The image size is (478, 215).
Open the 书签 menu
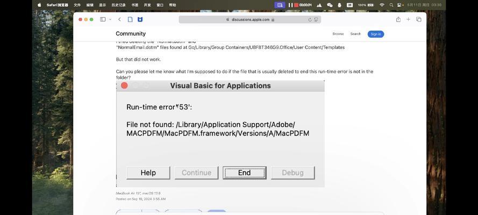pyautogui.click(x=135, y=5)
